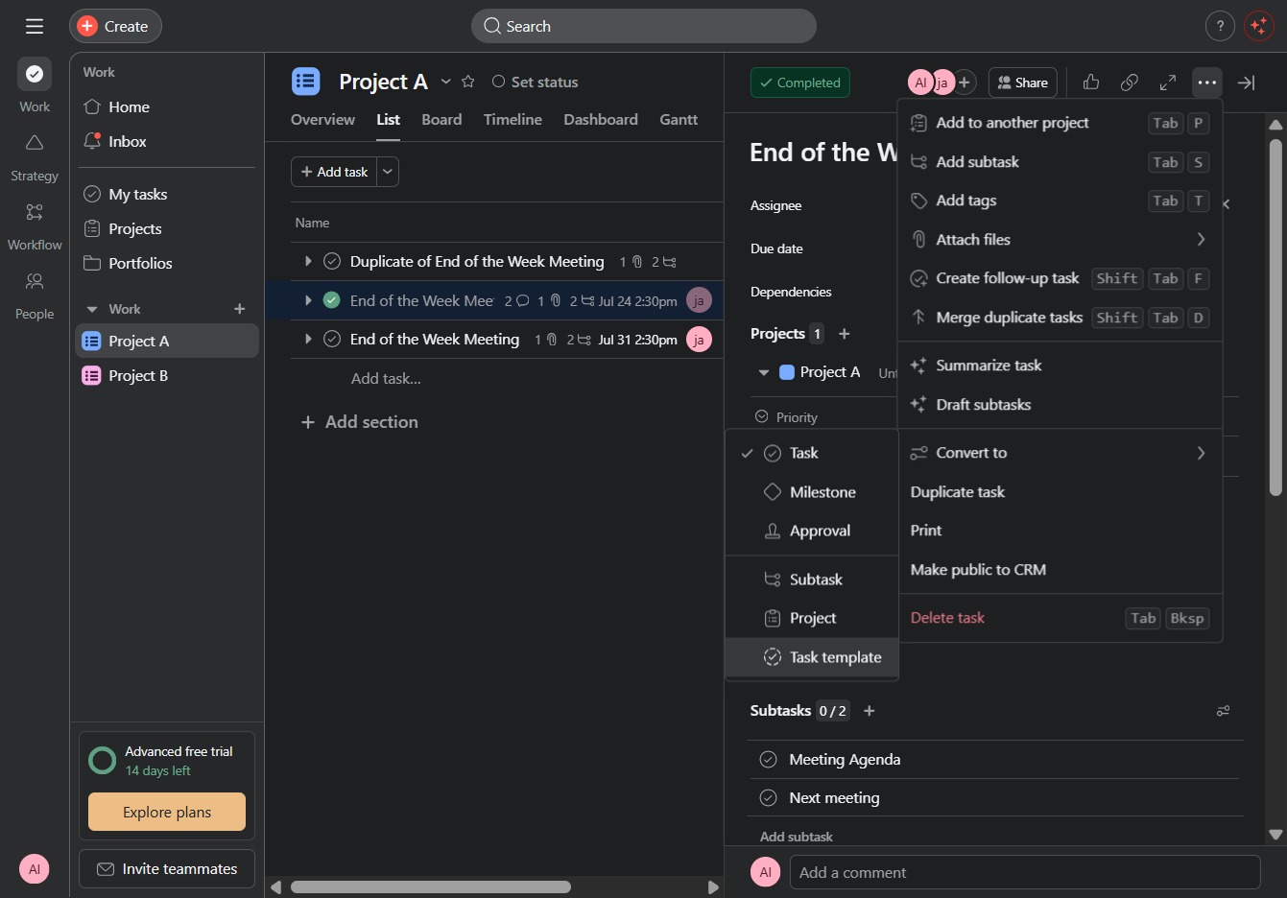Click ja assignee avatar on Jul 31 task
Screen dimensions: 1287x898
click(699, 340)
